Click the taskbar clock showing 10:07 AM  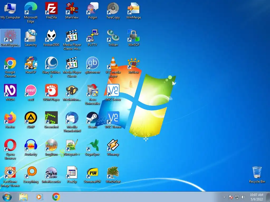click(x=257, y=197)
